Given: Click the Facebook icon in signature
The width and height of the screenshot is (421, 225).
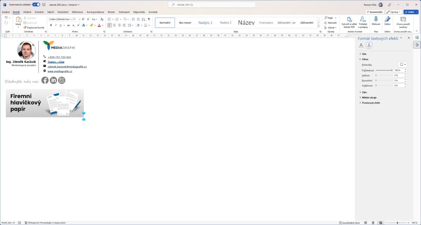Looking at the screenshot, I should pos(45,80).
